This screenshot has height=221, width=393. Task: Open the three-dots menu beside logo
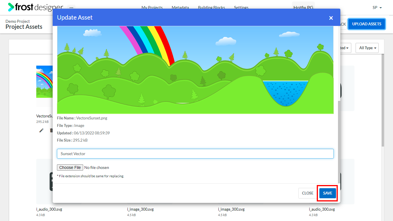coord(71,7)
